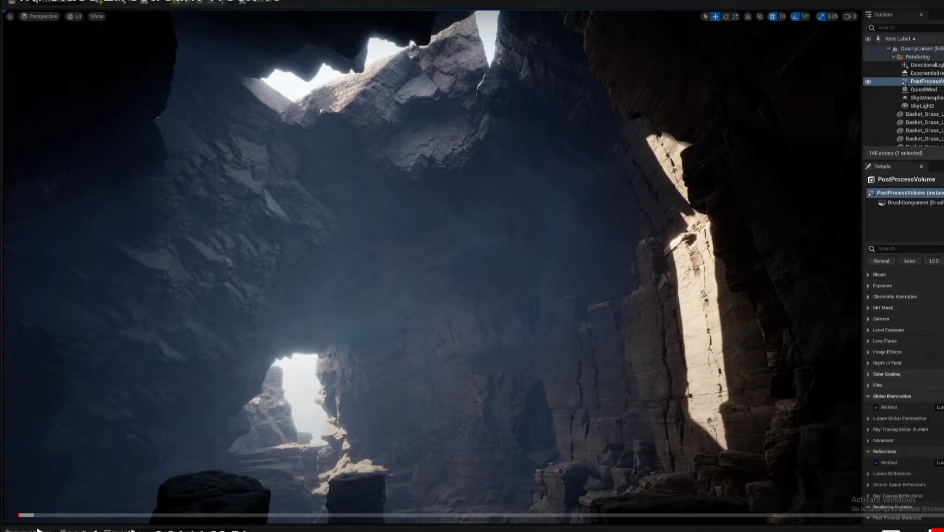Toggle scale snapping at 0.25
The width and height of the screenshot is (944, 532).
pyautogui.click(x=821, y=16)
